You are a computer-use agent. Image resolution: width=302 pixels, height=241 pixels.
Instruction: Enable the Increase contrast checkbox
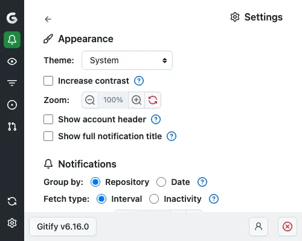(48, 81)
